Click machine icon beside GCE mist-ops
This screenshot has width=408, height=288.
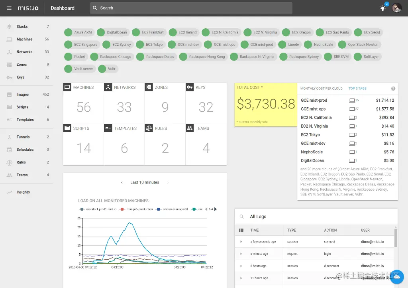(x=352, y=109)
